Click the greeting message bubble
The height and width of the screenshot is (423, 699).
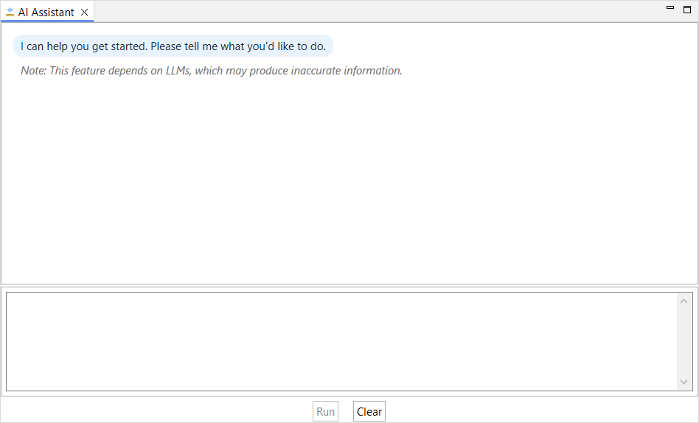pyautogui.click(x=173, y=46)
